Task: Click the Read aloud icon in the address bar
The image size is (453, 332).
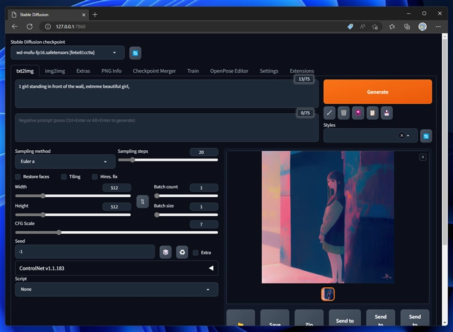Action: point(362,27)
